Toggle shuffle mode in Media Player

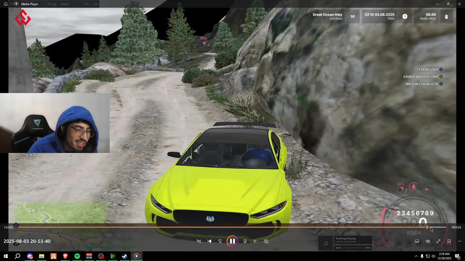199,241
